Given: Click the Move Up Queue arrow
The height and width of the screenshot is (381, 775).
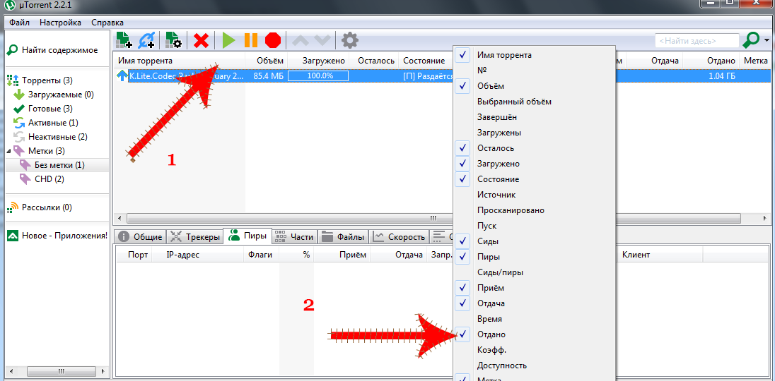Looking at the screenshot, I should 302,40.
